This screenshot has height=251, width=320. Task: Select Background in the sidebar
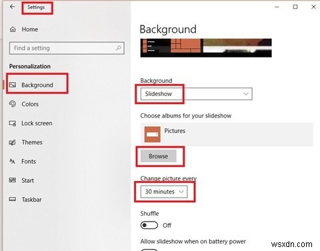point(37,85)
